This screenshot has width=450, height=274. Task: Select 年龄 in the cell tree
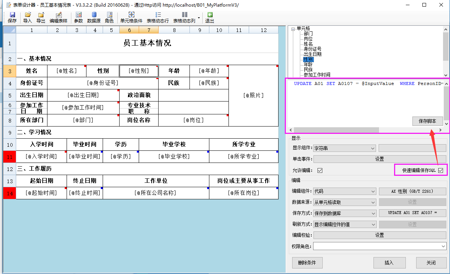(x=308, y=64)
